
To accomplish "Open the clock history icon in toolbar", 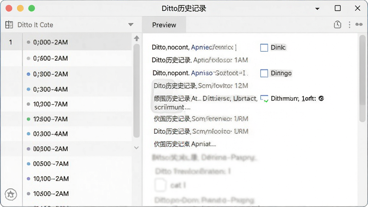I will point(337,24).
